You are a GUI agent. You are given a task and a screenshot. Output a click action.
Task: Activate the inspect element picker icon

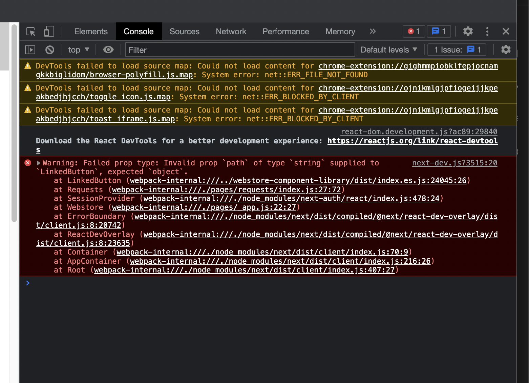(x=31, y=32)
